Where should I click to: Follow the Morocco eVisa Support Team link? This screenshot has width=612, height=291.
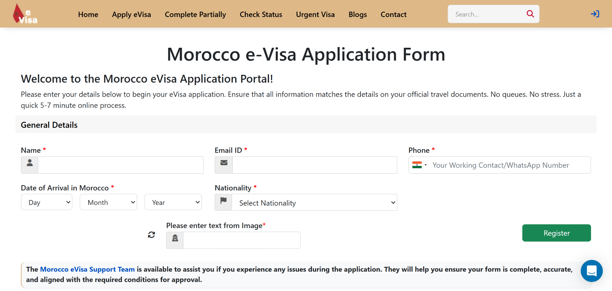pos(87,269)
